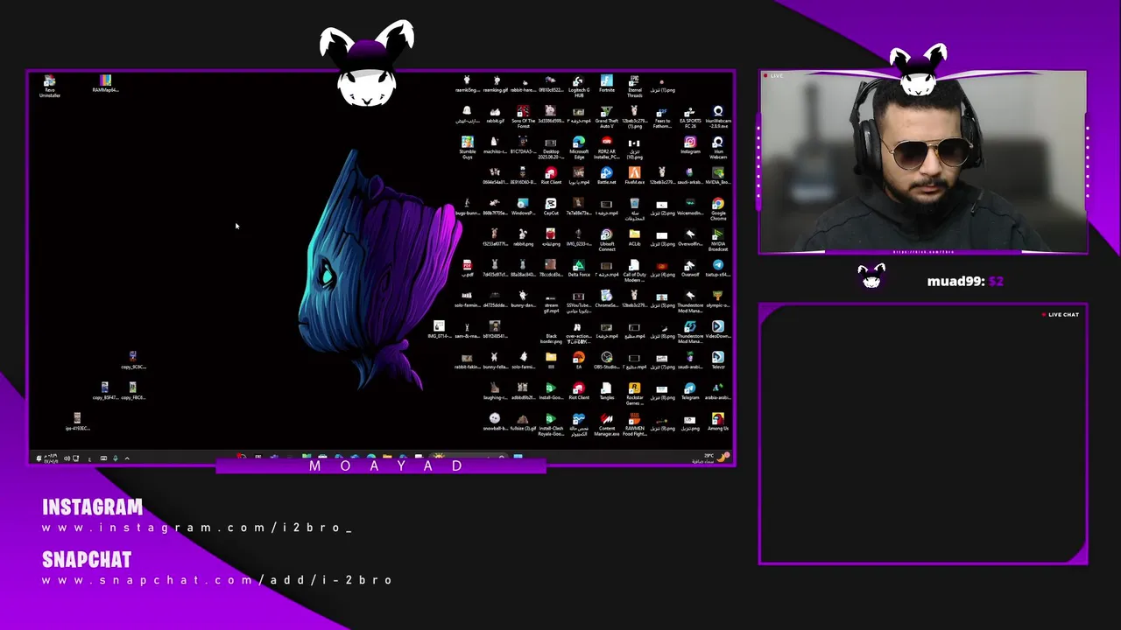The width and height of the screenshot is (1121, 630).
Task: Open the RAMMap64 desktop icon
Action: pos(105,84)
